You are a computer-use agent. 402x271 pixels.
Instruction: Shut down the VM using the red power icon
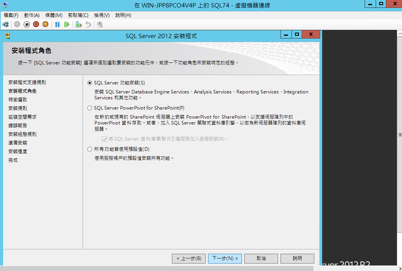click(36, 25)
